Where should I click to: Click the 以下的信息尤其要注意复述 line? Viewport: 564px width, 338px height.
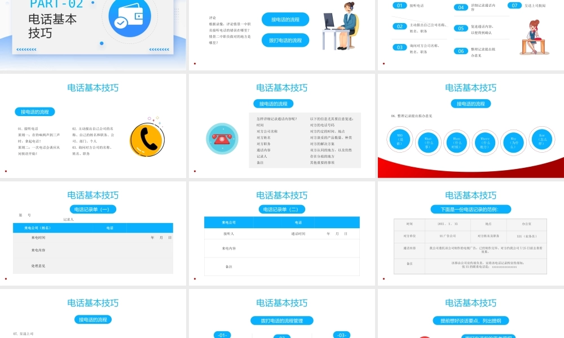332,118
